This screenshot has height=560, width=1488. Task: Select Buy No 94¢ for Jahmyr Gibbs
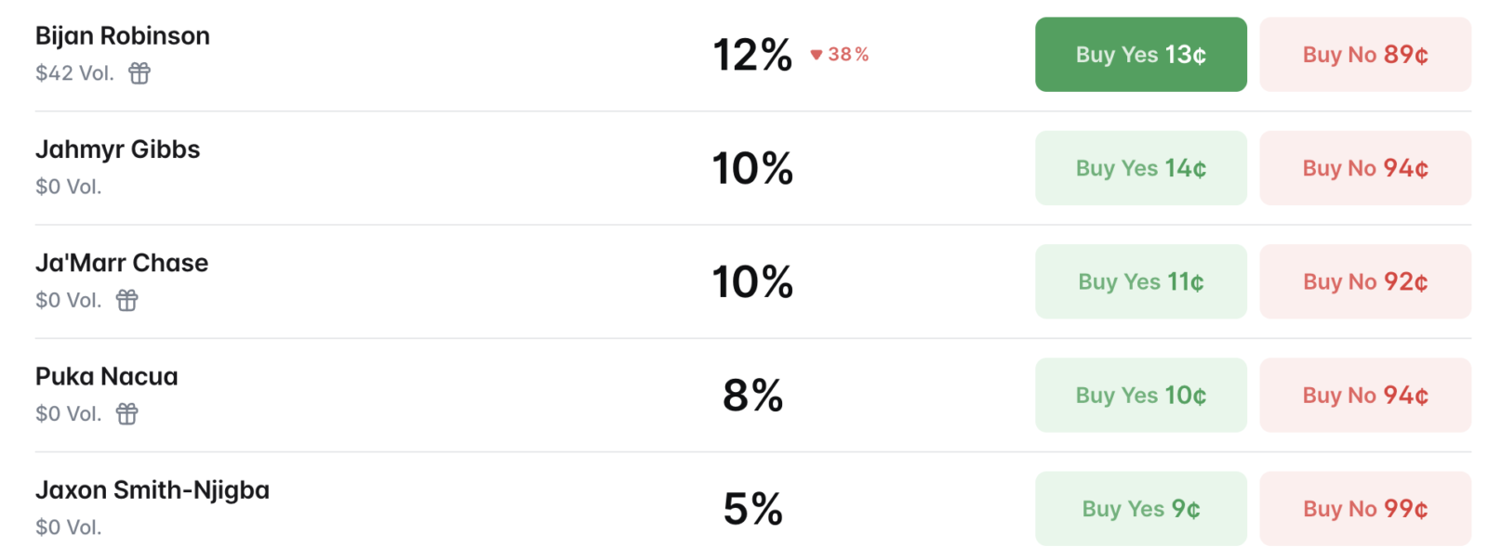point(1365,168)
